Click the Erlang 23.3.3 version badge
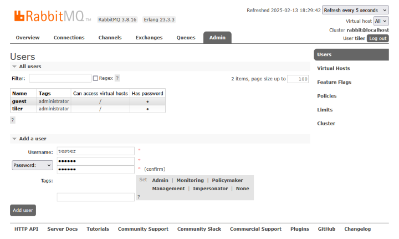The image size is (399, 239). 159,19
